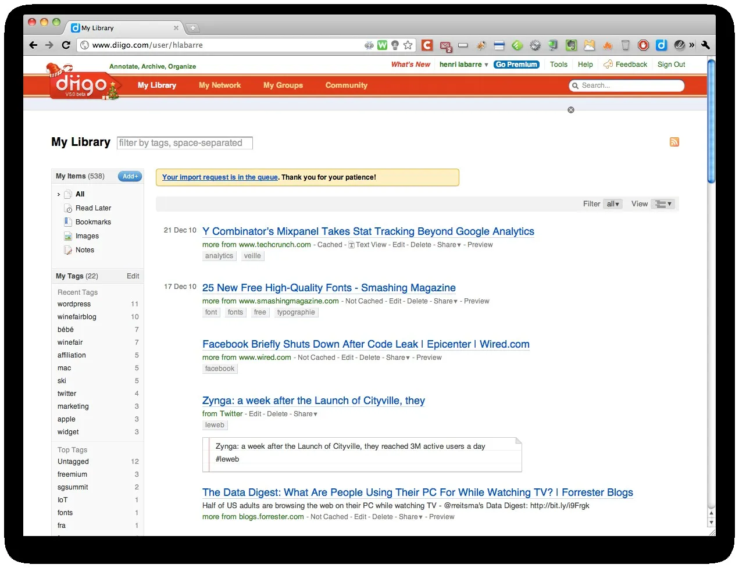The width and height of the screenshot is (739, 568).
Task: Open Share dropdown for Y Combinator item
Action: click(x=449, y=245)
